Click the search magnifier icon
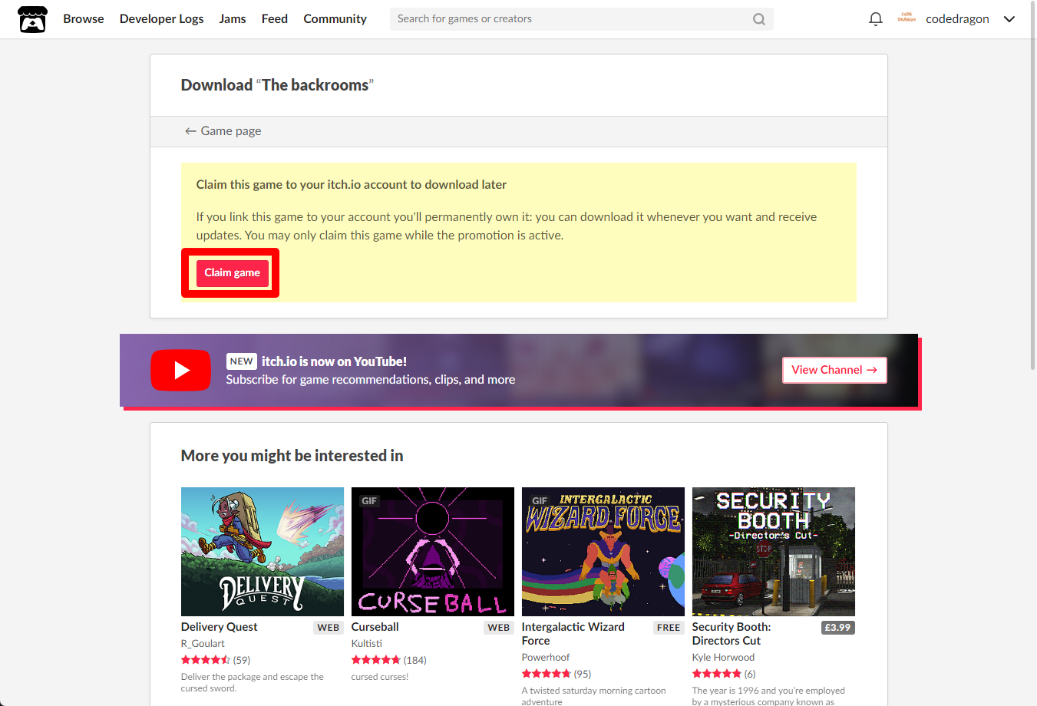 tap(758, 19)
